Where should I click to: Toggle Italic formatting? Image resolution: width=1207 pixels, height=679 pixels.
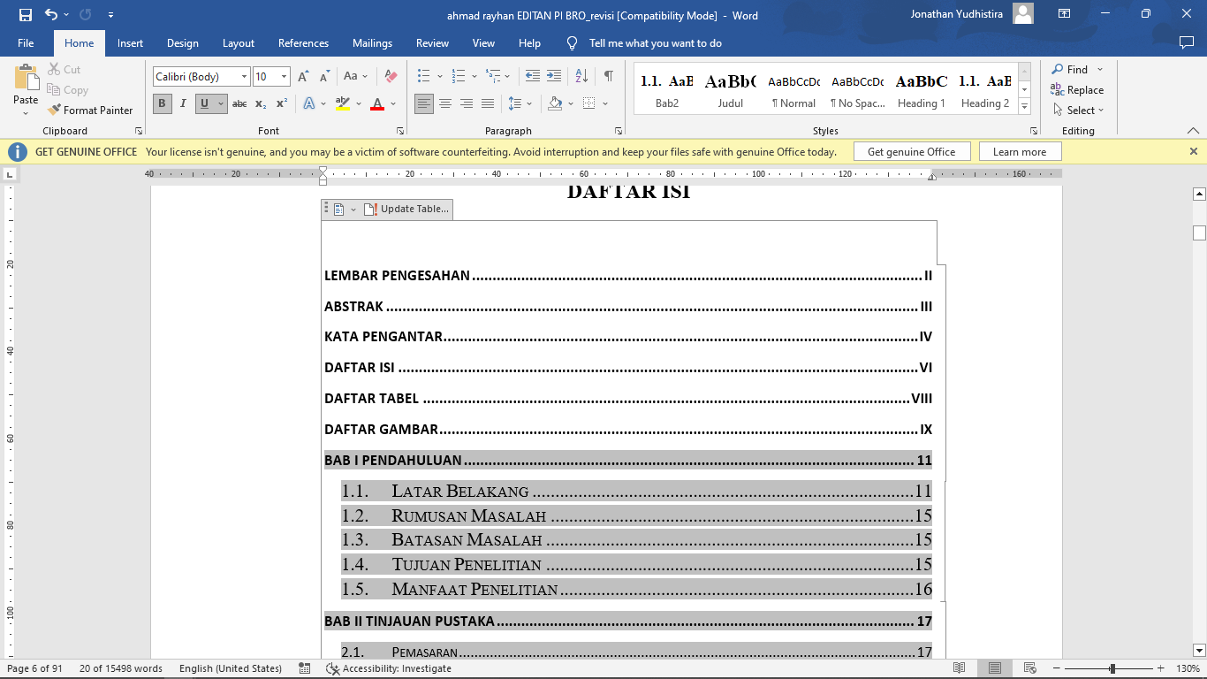[183, 103]
